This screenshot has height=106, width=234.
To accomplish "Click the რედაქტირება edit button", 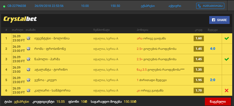I will tap(210, 6).
